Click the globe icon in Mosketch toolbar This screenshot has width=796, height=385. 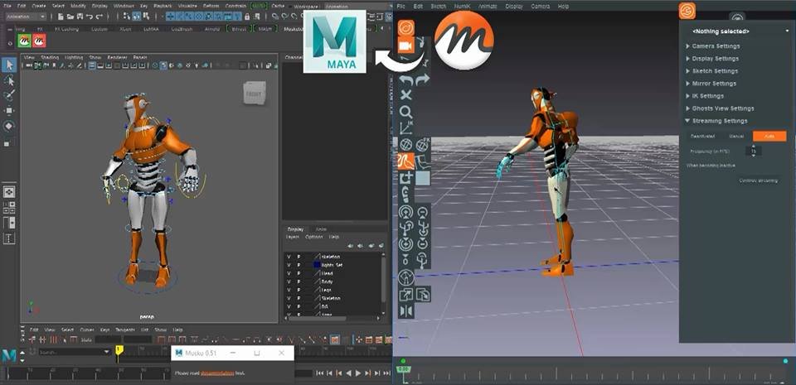pos(405,145)
